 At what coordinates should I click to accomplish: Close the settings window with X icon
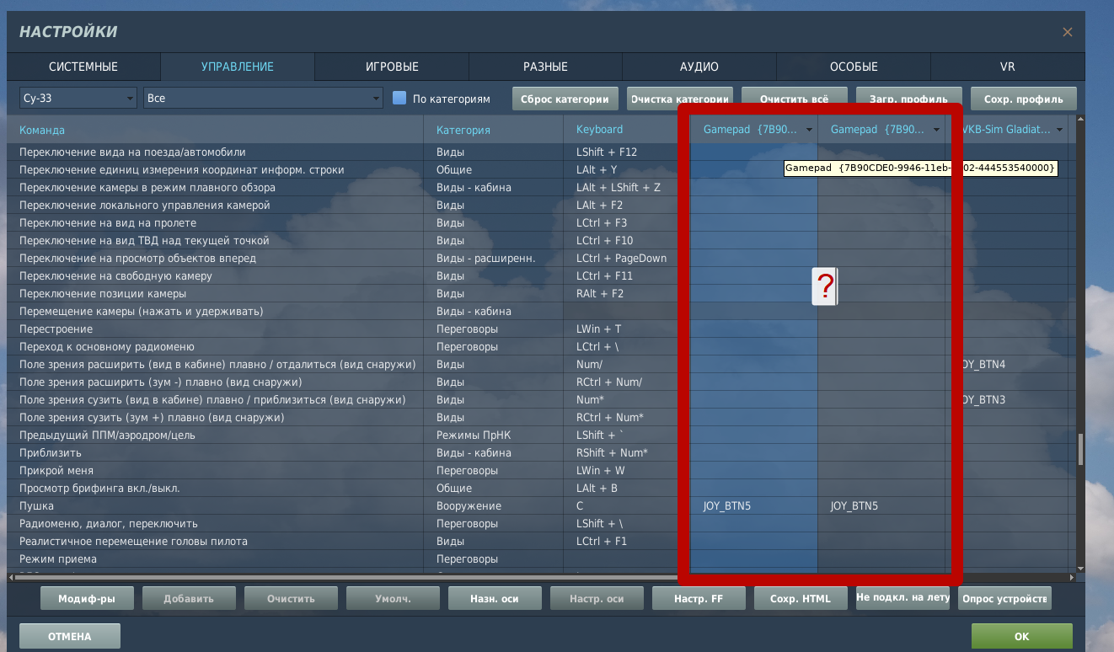[1068, 32]
